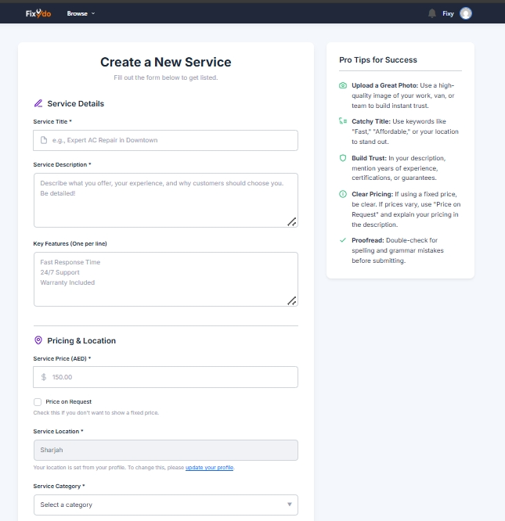
Task: Click the info icon next to Clear Pricing
Action: click(x=342, y=193)
